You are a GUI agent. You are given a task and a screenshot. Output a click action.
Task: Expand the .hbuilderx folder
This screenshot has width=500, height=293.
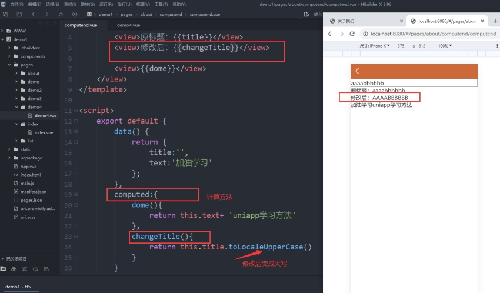[9, 48]
